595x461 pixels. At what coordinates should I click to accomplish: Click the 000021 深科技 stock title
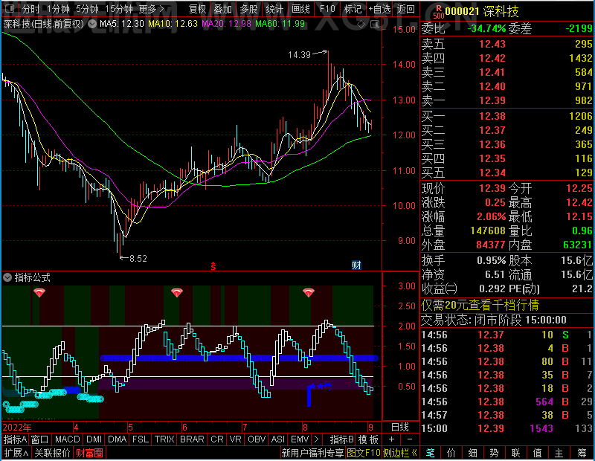481,11
